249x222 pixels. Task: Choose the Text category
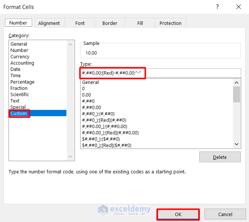(38, 101)
